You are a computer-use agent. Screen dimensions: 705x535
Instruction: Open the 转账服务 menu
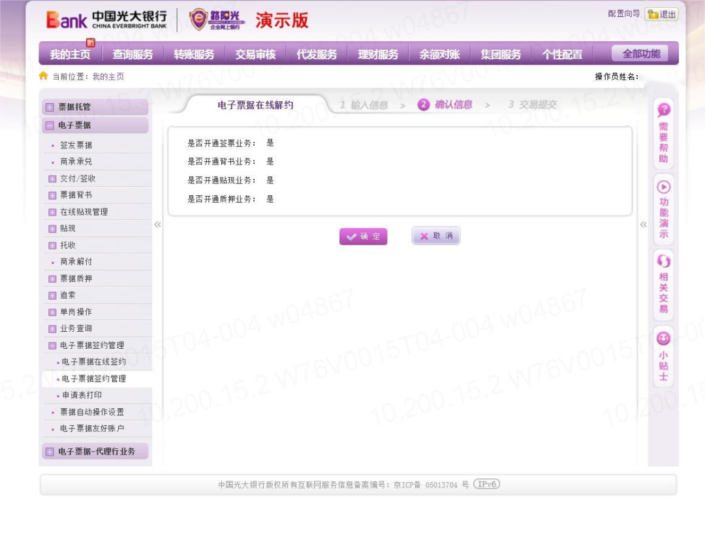pyautogui.click(x=194, y=54)
